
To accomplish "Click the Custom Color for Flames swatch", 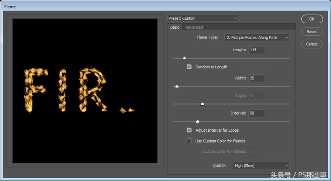I will 254,151.
